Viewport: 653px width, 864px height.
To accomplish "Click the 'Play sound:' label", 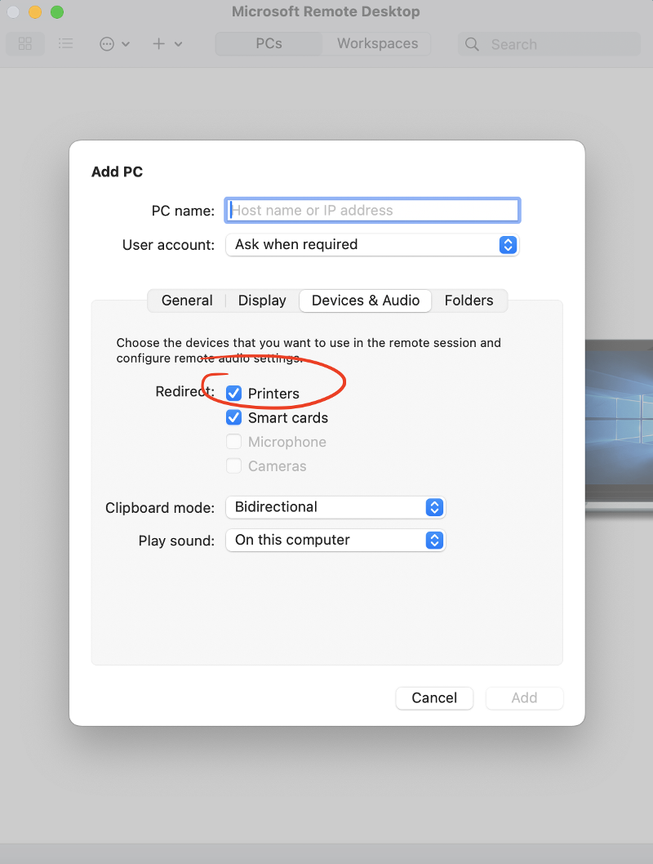I will tap(176, 541).
